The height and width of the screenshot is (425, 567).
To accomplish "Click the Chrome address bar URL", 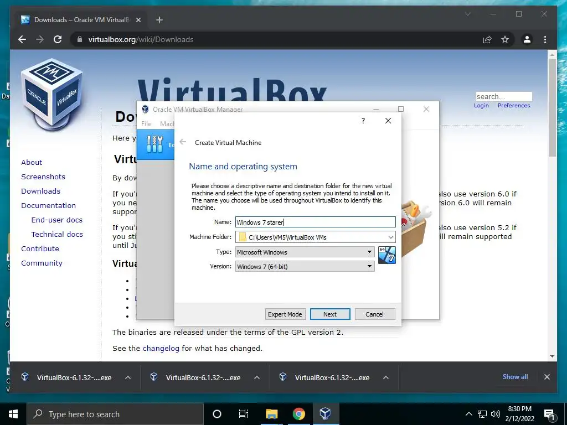I will click(x=141, y=39).
